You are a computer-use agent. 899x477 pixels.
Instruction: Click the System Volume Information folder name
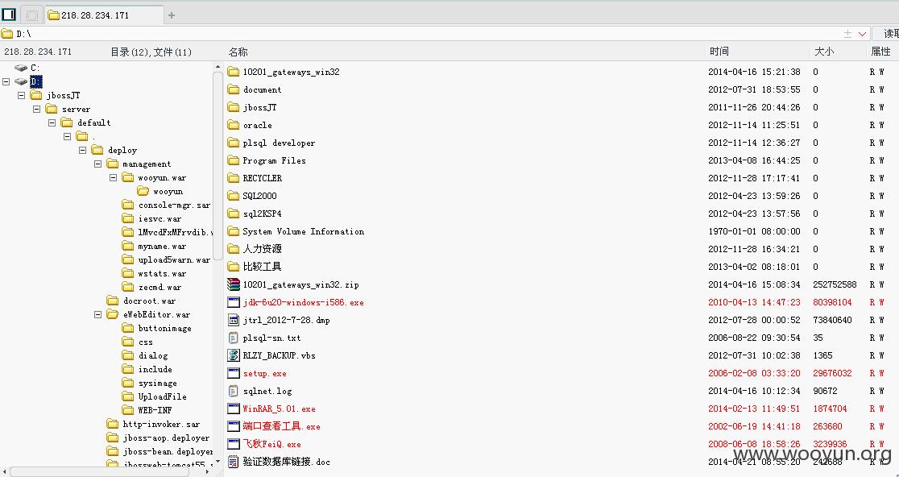(304, 231)
